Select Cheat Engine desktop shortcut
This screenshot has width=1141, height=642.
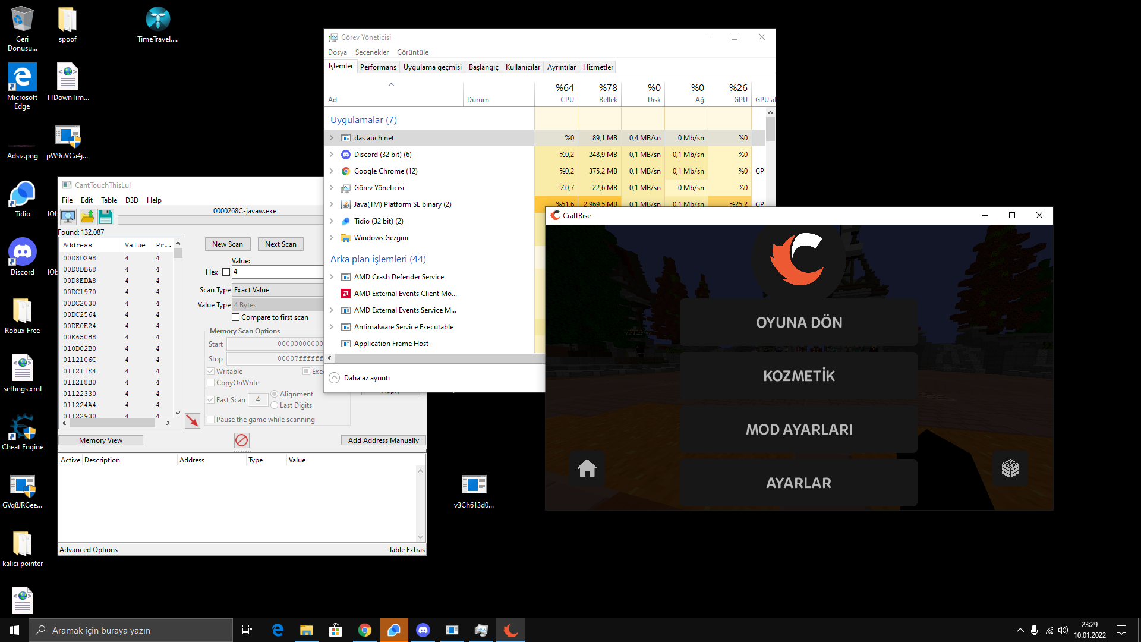click(x=23, y=432)
